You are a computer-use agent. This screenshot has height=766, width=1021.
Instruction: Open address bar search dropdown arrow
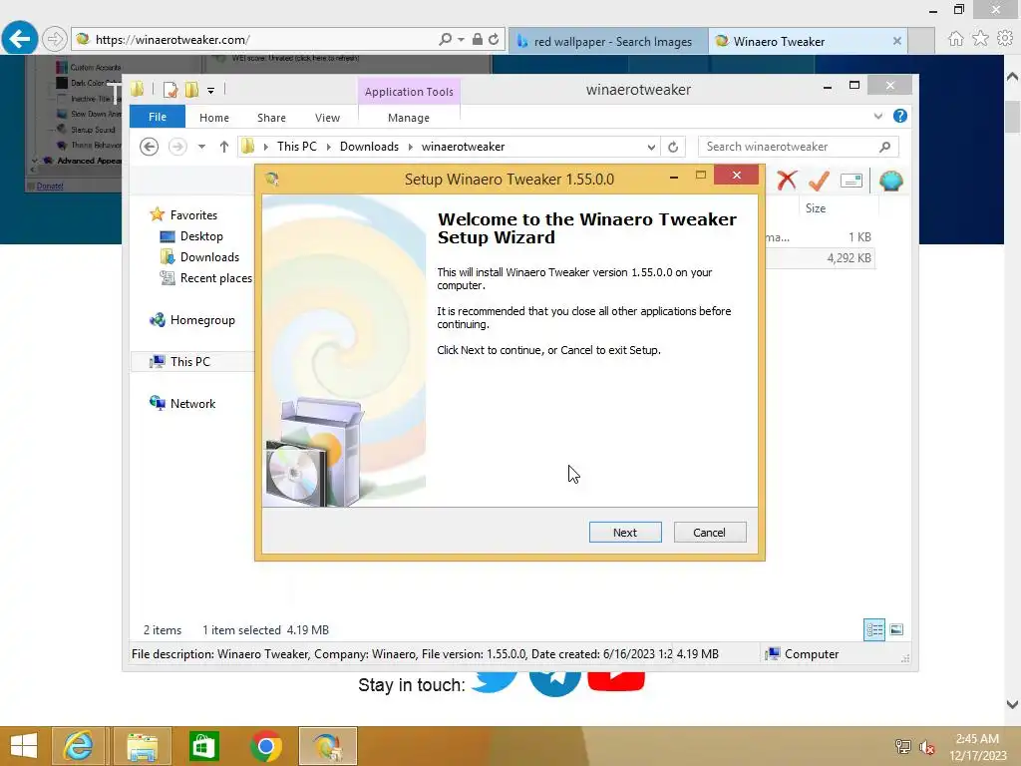(461, 40)
